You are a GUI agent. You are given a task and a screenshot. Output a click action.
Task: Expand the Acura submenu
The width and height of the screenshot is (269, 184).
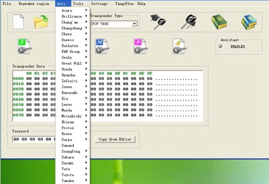(x=73, y=10)
